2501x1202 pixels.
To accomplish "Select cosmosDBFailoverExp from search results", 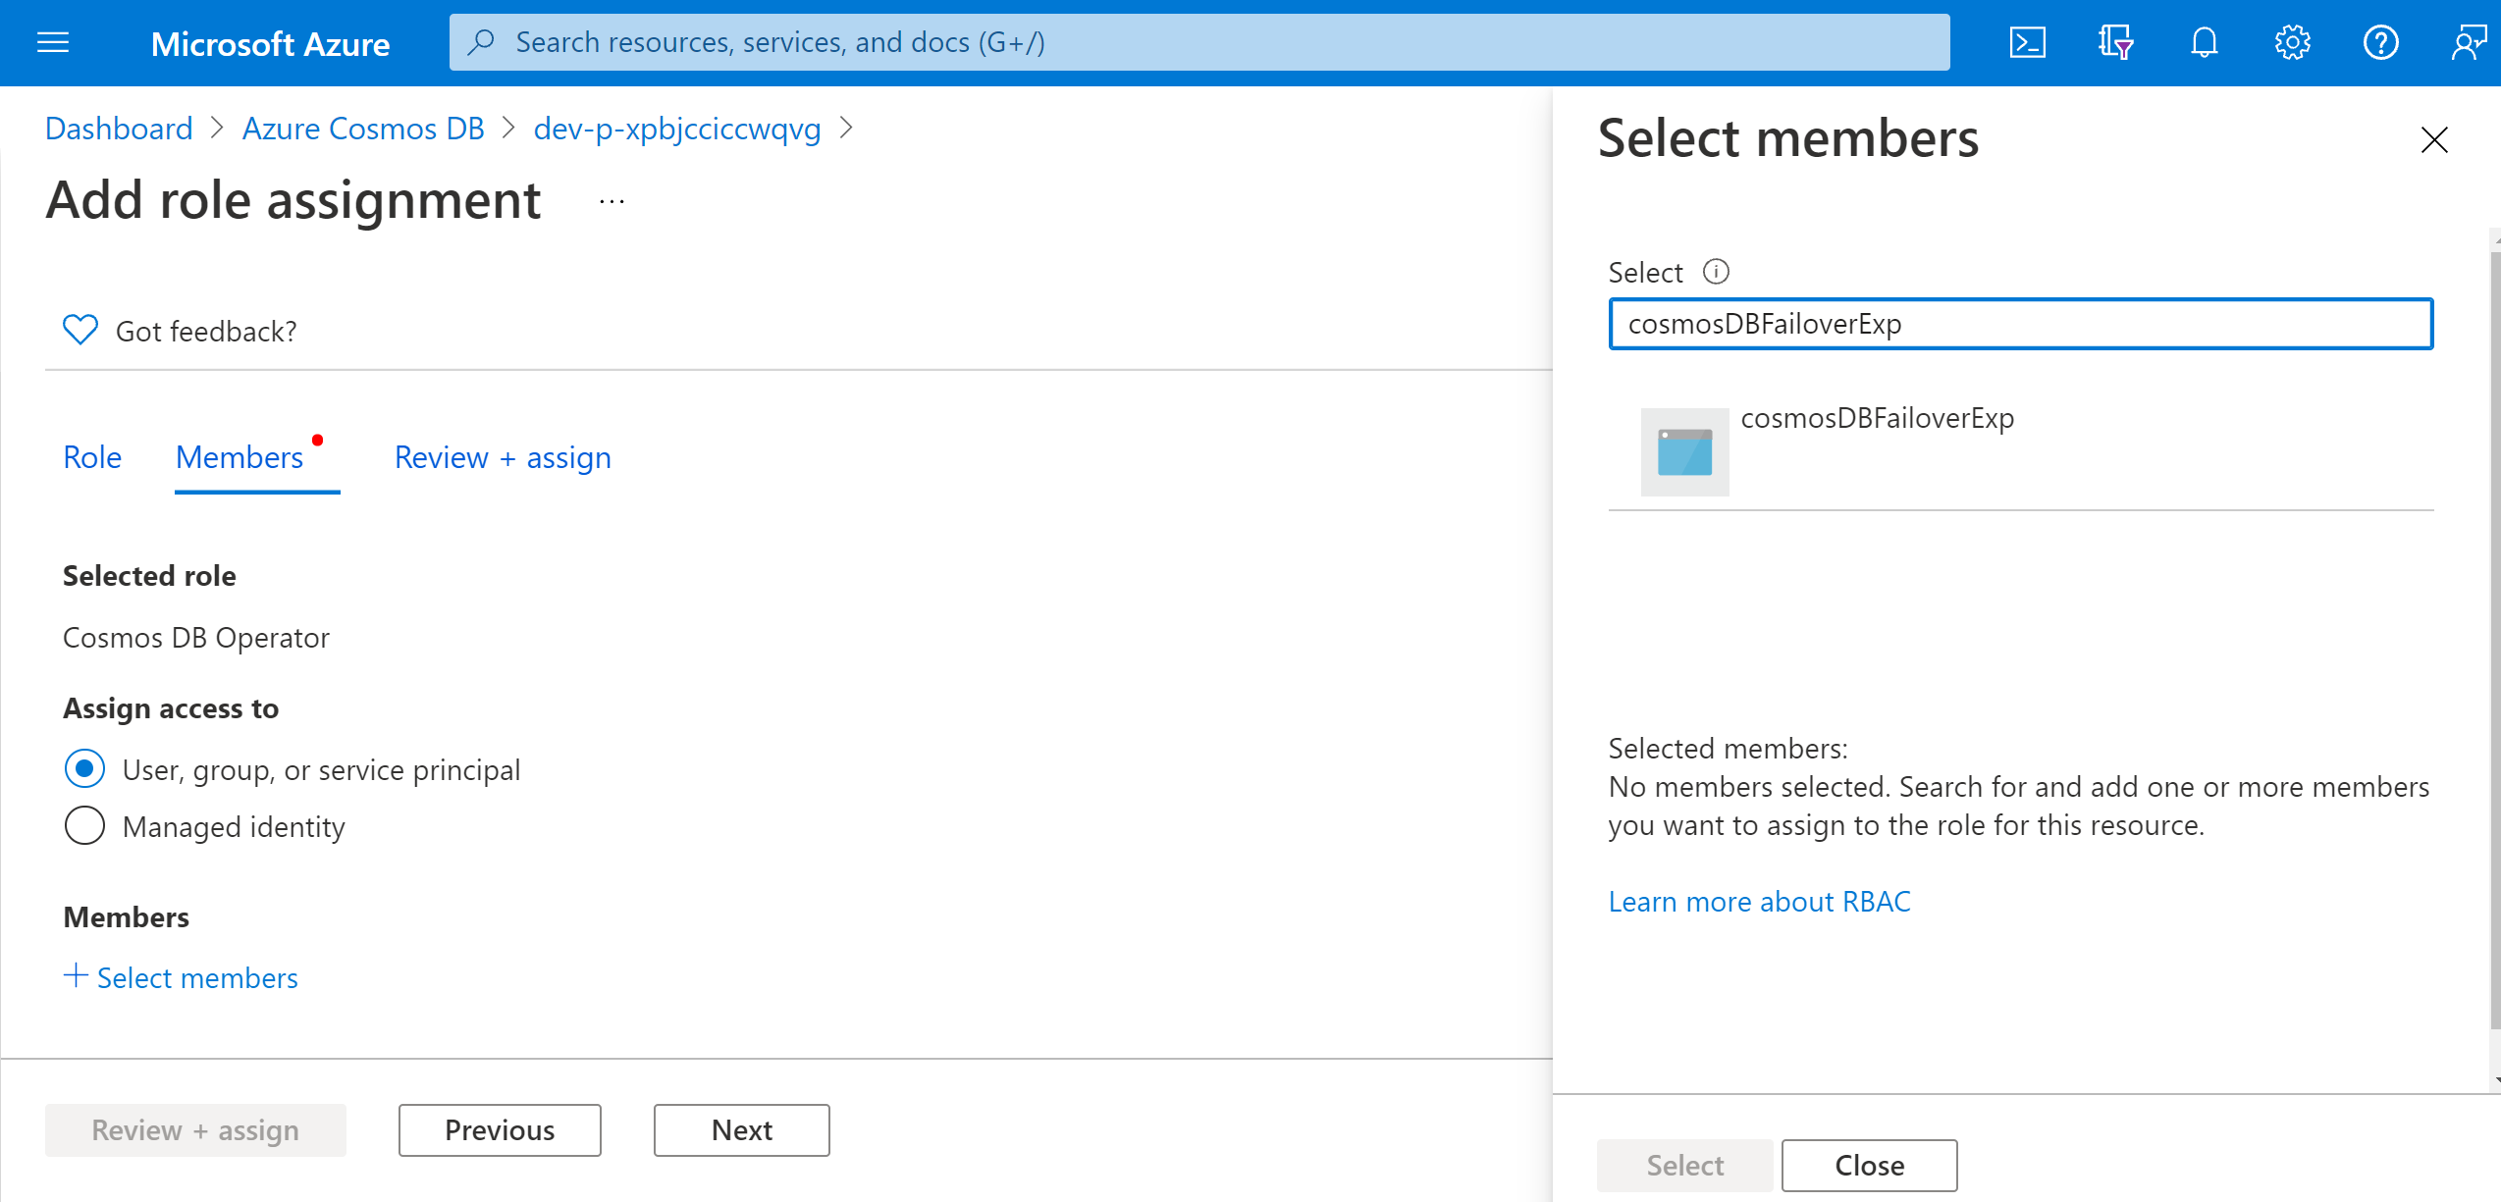I will pos(1879,449).
